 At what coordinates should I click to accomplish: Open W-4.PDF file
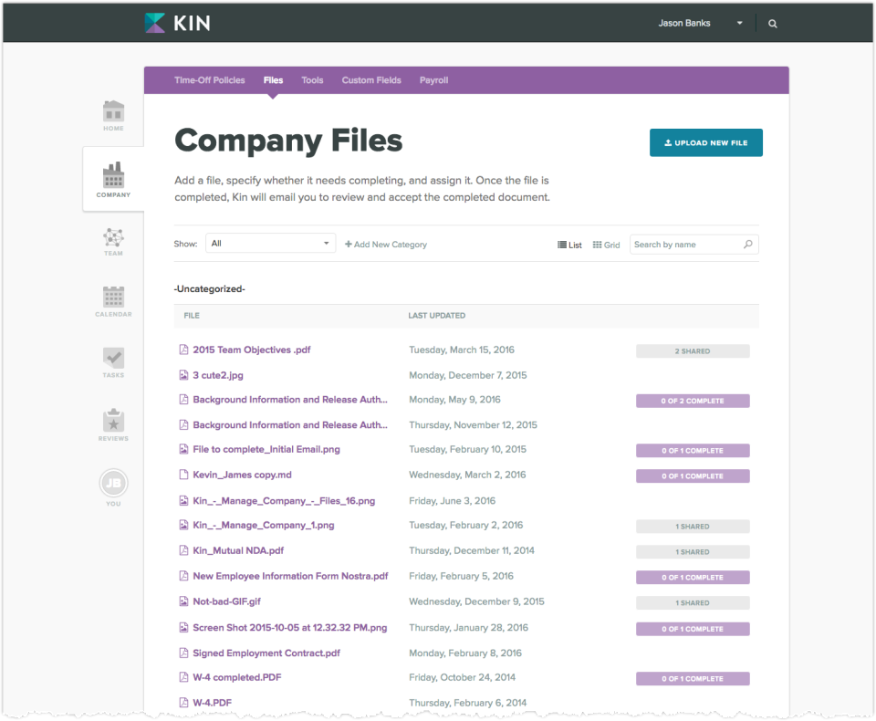(213, 703)
